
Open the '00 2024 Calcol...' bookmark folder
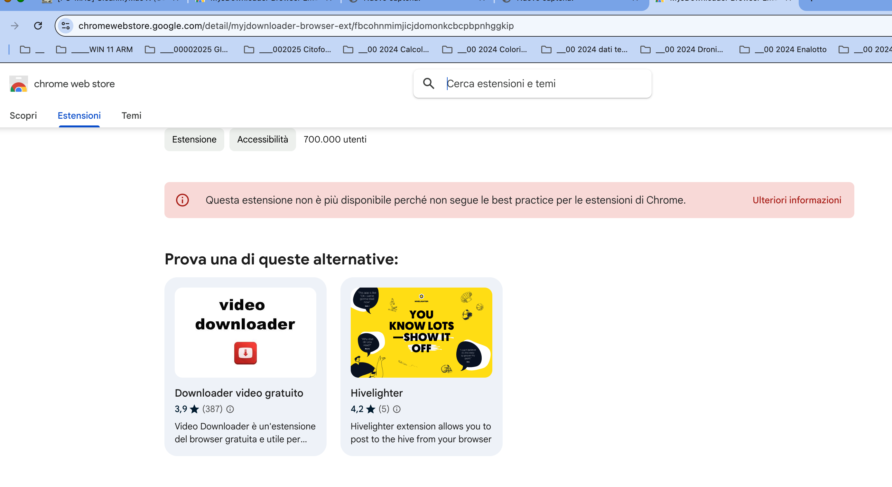pos(386,50)
